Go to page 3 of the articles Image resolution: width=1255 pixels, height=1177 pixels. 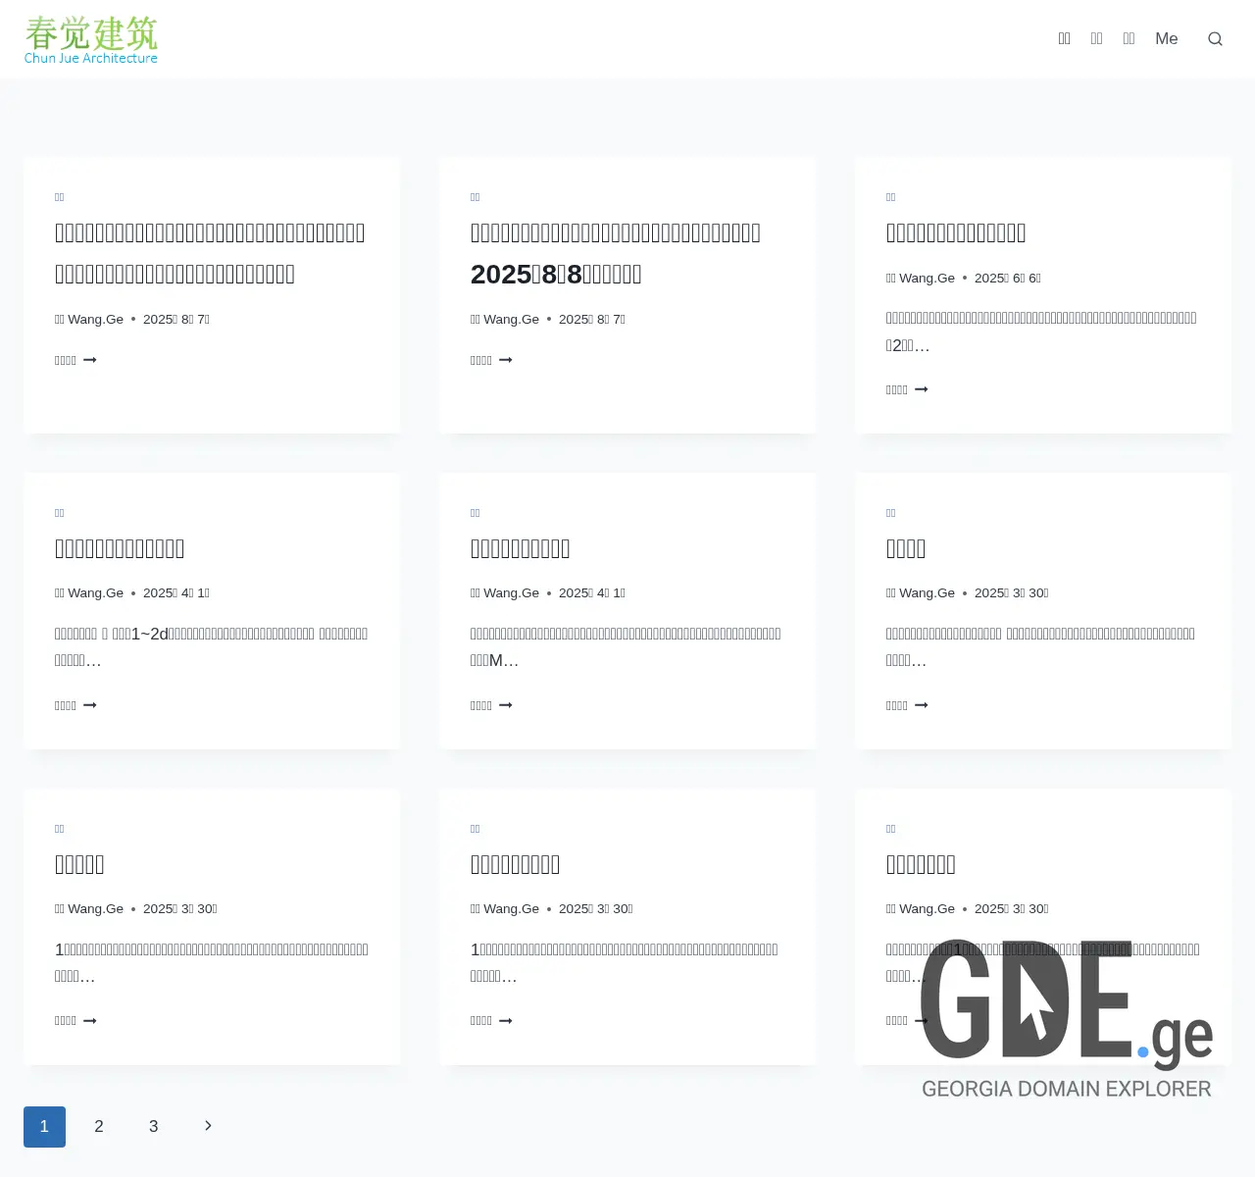tap(153, 1126)
